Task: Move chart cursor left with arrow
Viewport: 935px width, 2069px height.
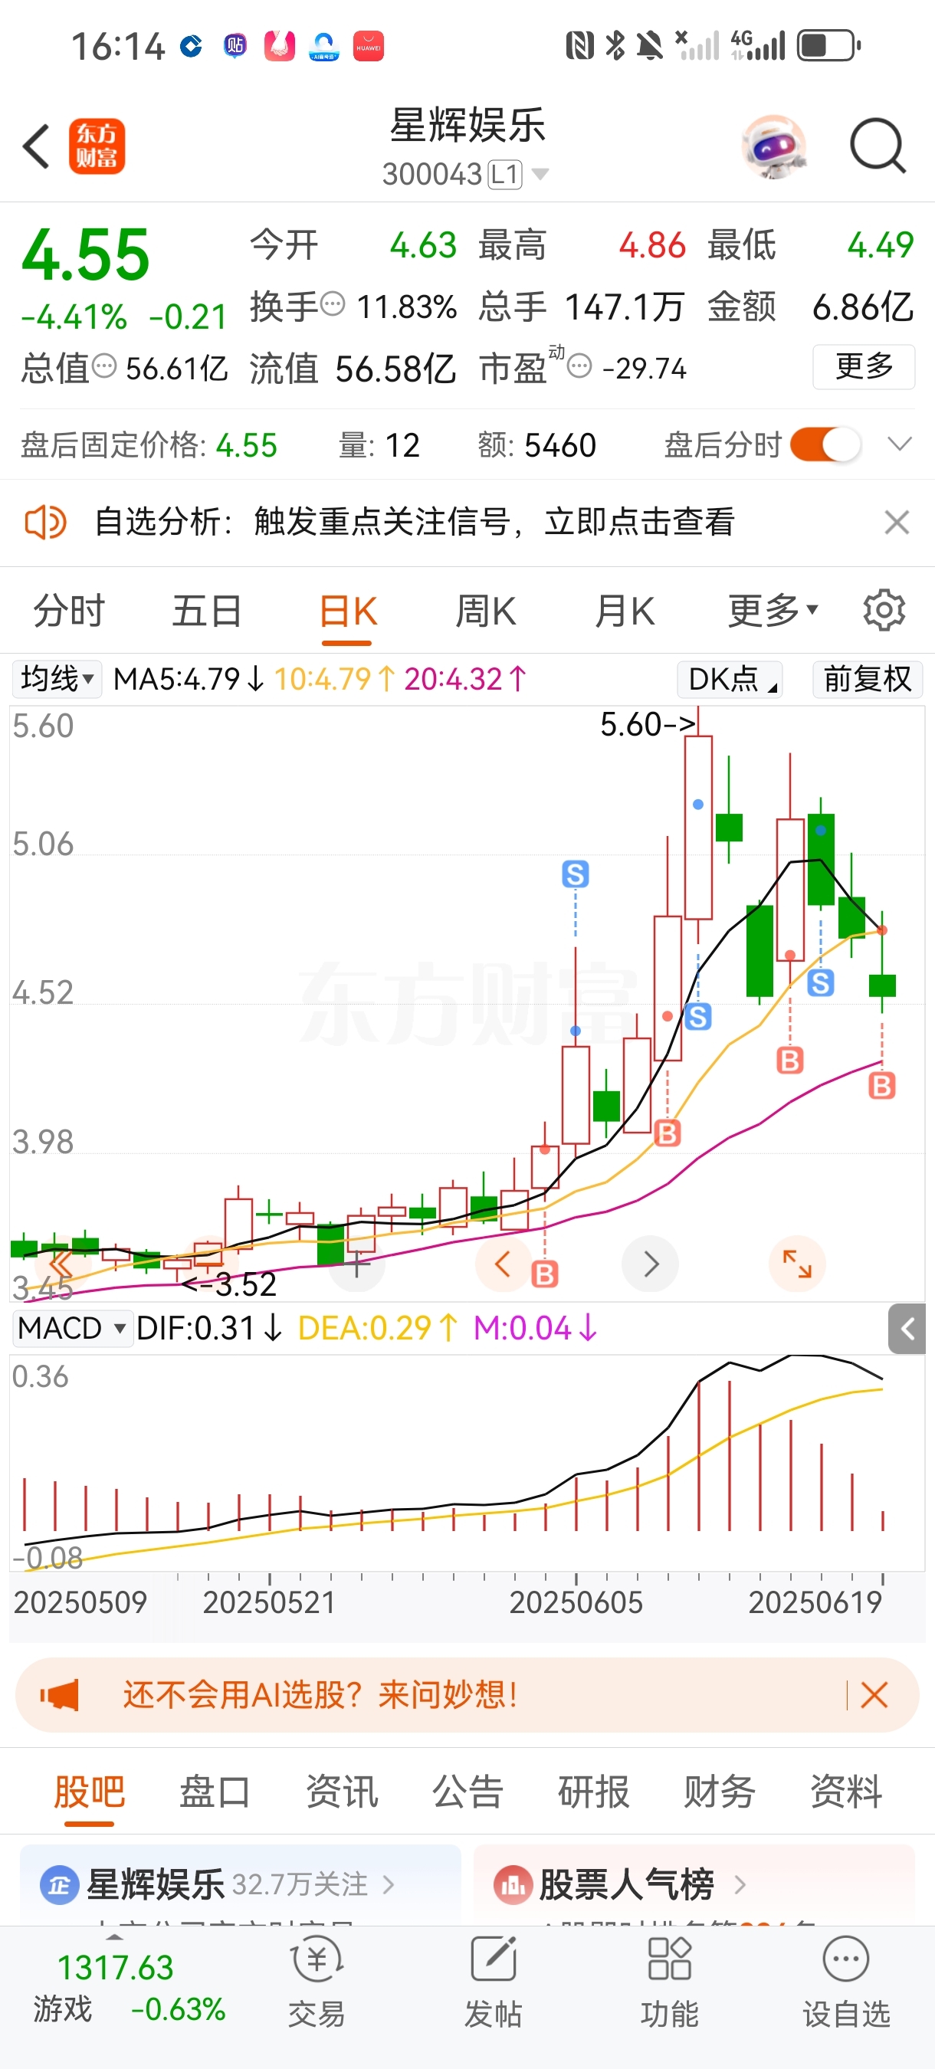Action: click(x=503, y=1264)
